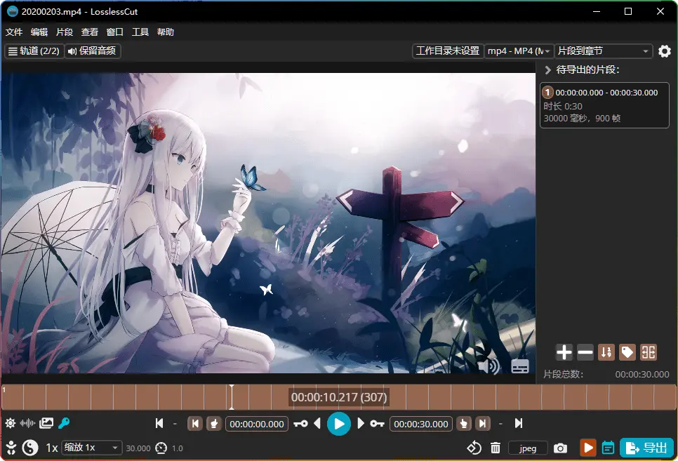Screen dimensions: 678x461
Task: Click the 00:00:10.217 (307) timecode display
Action: coord(339,397)
